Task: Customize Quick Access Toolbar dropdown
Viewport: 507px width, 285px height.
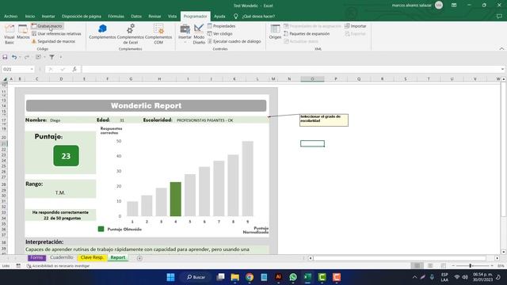Action: coord(60,57)
